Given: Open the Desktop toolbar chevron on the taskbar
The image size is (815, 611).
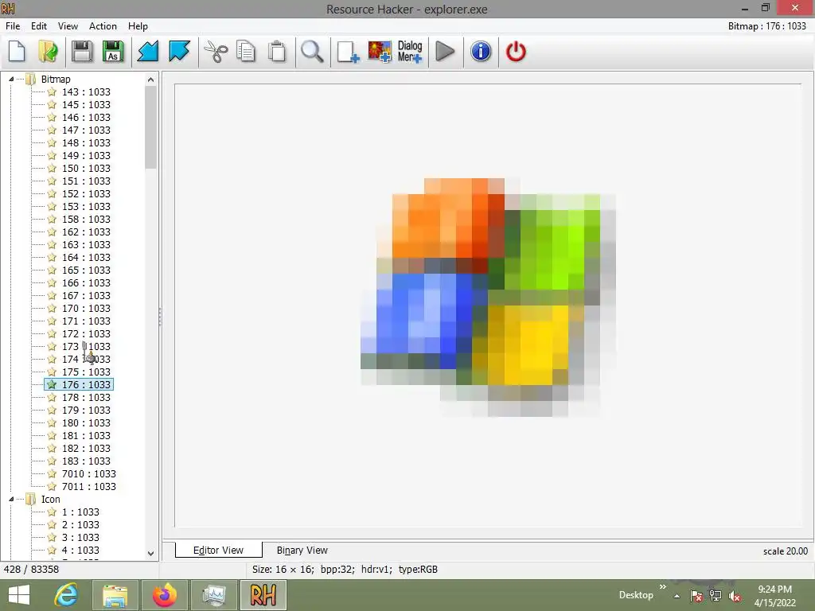Looking at the screenshot, I should tap(663, 586).
